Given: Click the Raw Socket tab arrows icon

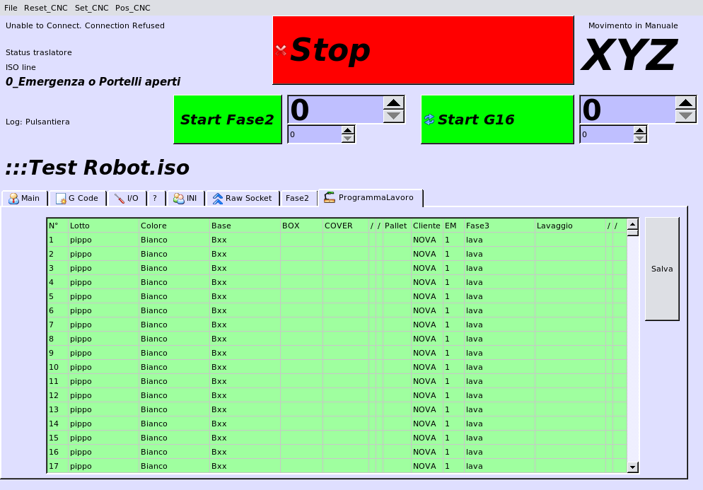Looking at the screenshot, I should pyautogui.click(x=218, y=199).
